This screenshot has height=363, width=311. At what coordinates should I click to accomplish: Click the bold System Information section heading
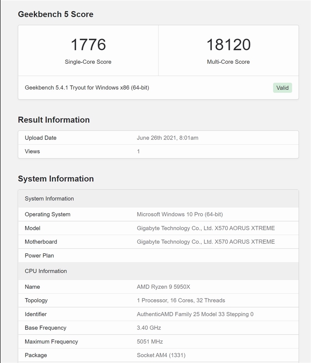[56, 179]
